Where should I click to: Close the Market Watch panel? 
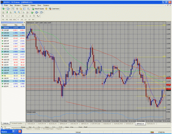(x=24, y=22)
